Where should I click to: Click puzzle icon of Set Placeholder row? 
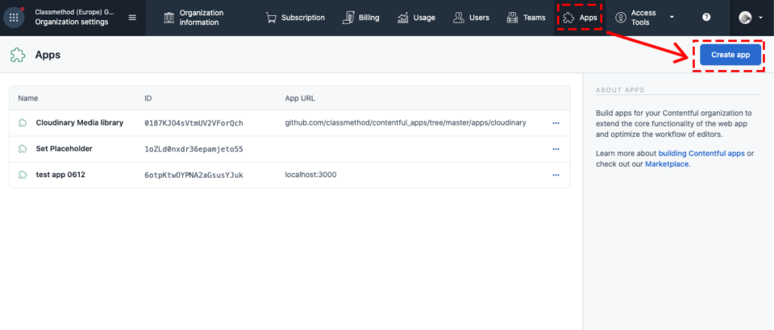pos(23,149)
